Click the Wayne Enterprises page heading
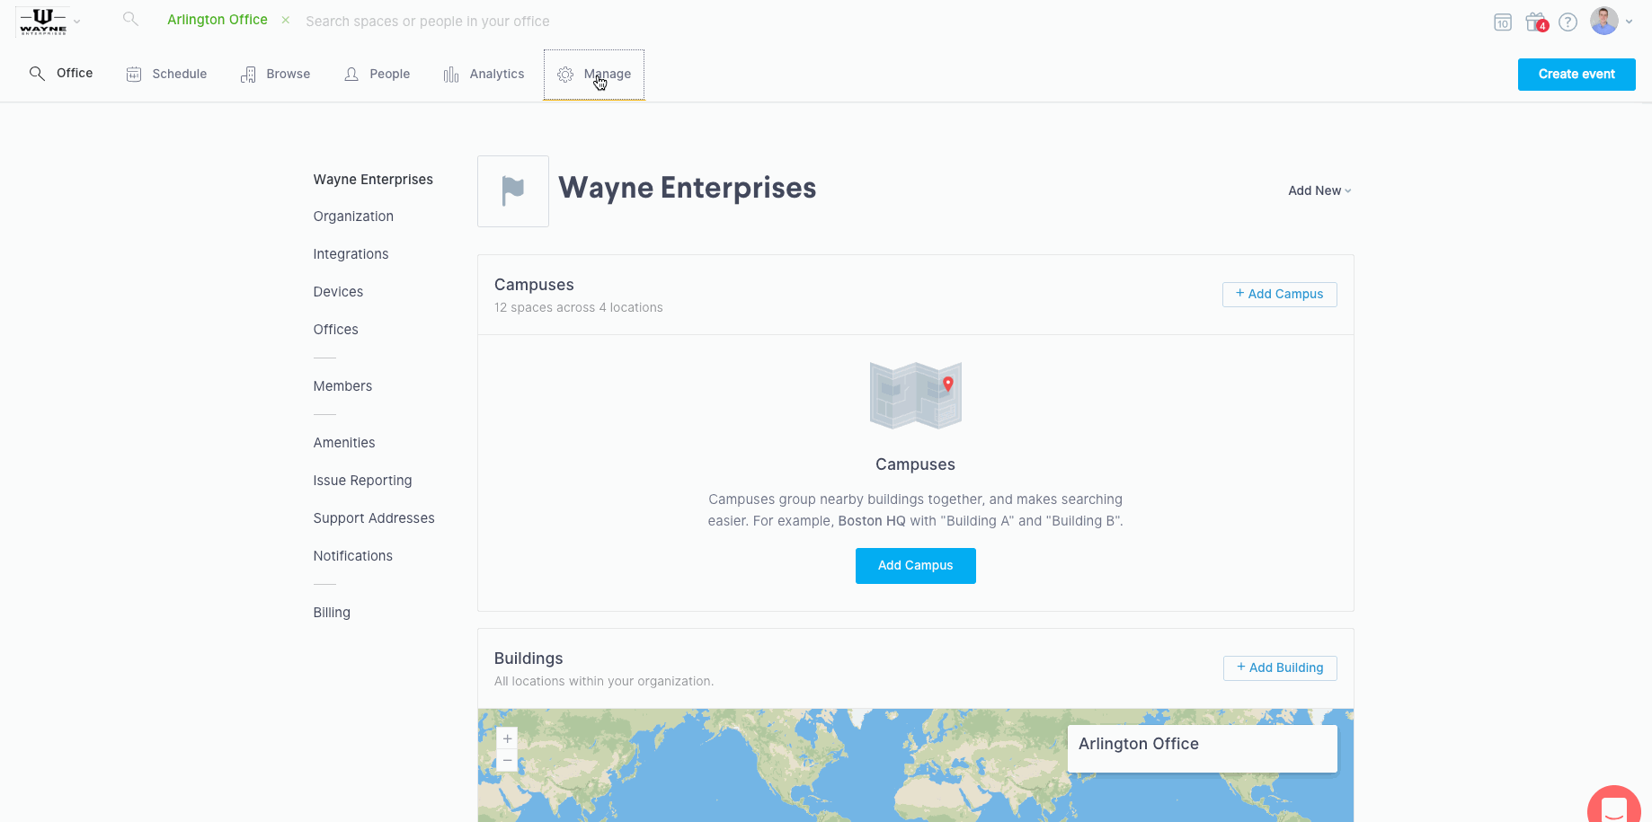This screenshot has width=1652, height=822. (688, 188)
